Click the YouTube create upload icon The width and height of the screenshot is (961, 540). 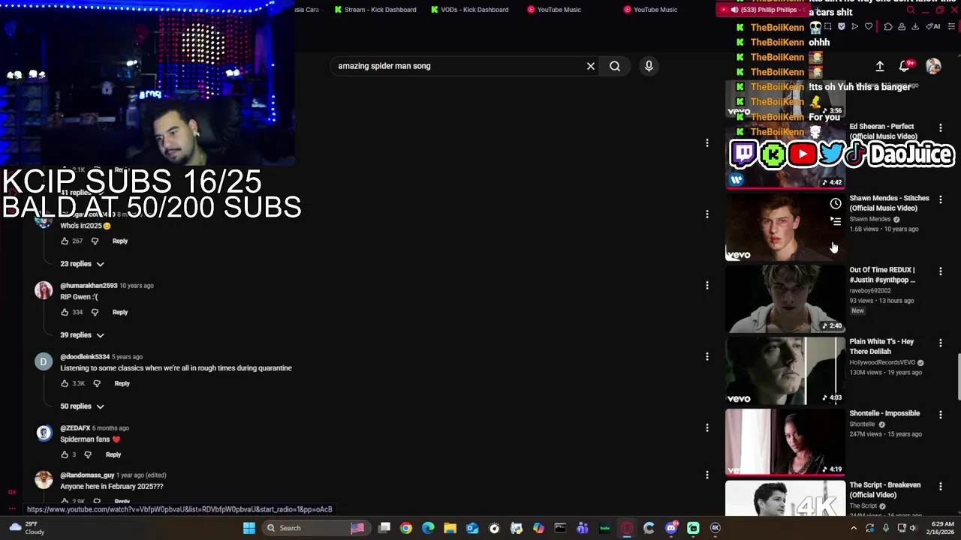tap(880, 66)
